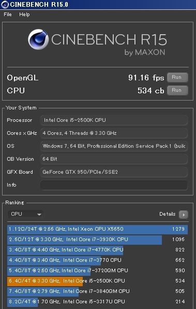Run the OpenGL benchmark

[x=177, y=77]
